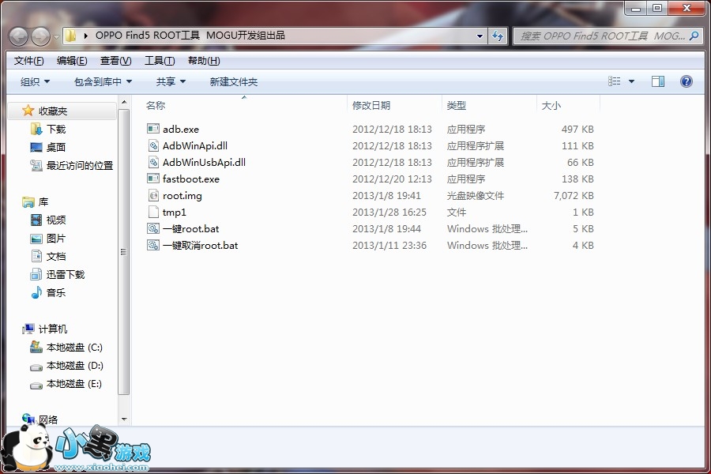
Task: Open the 共享 dropdown
Action: tap(171, 81)
